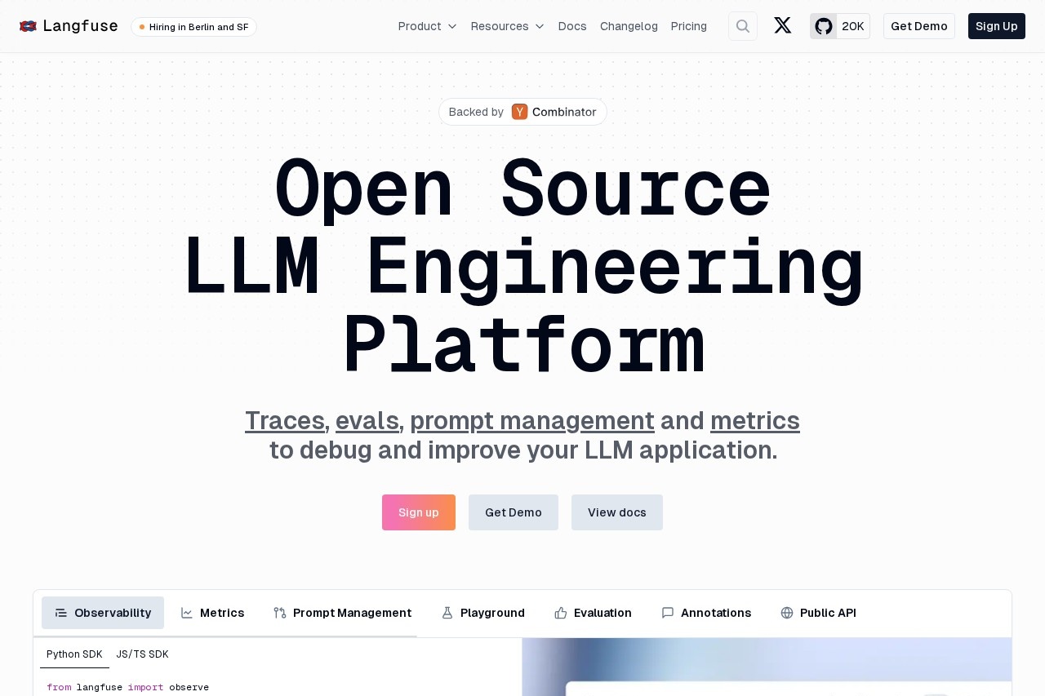
Task: Follow the underlined 'evals' link
Action: tap(367, 421)
